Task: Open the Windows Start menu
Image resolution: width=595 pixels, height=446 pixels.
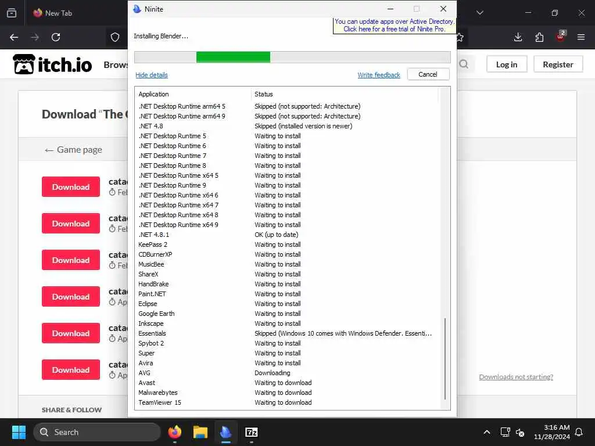Action: (x=19, y=432)
